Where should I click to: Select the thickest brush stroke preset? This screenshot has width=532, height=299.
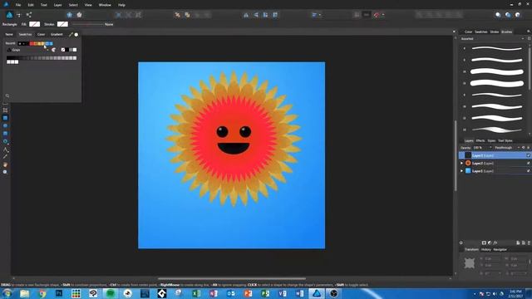(497, 83)
